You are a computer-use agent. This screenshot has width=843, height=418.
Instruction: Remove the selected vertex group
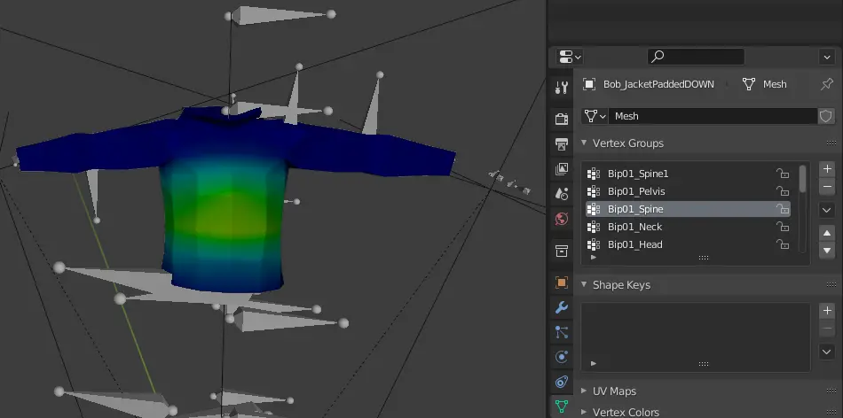827,186
